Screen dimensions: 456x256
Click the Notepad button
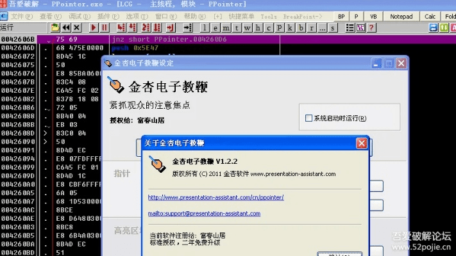coord(401,17)
